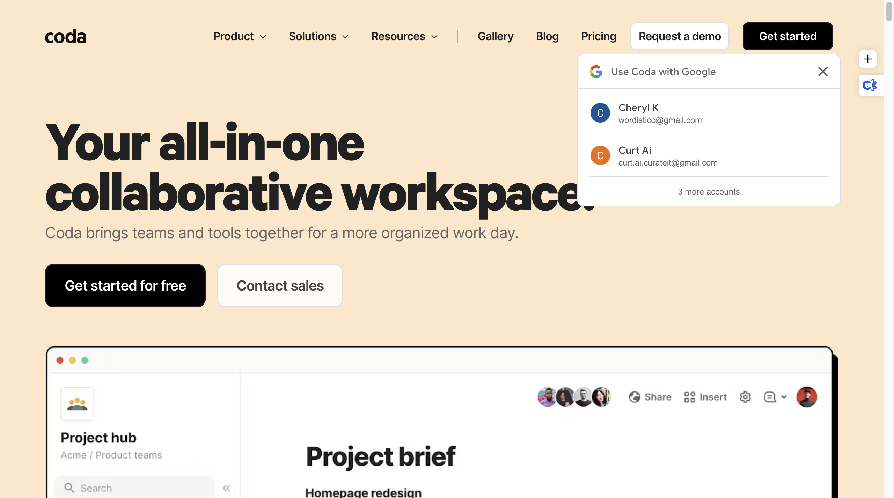Expand the comments dropdown chevron
894x498 pixels.
(784, 397)
